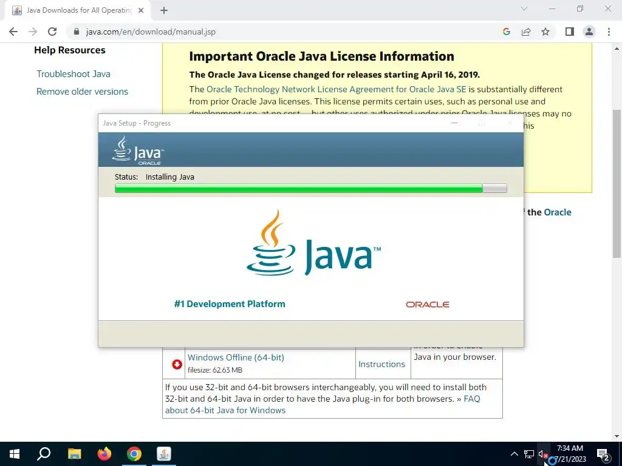Select the Java Downloads for All Operating tab
The height and width of the screenshot is (466, 622).
(78, 10)
